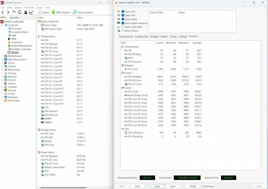Click the Up arrow navigation icon

pyautogui.click(x=14, y=12)
